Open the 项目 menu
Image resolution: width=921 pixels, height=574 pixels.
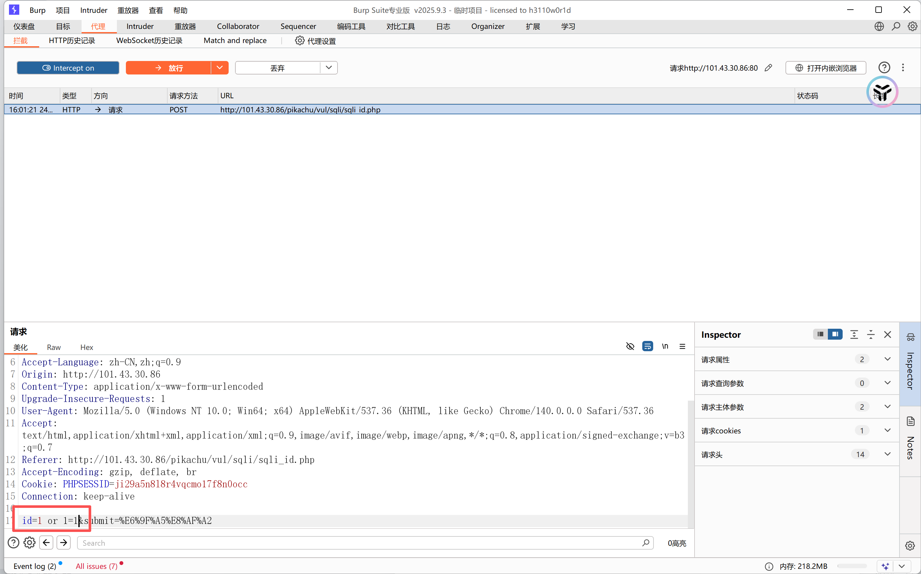tap(63, 10)
